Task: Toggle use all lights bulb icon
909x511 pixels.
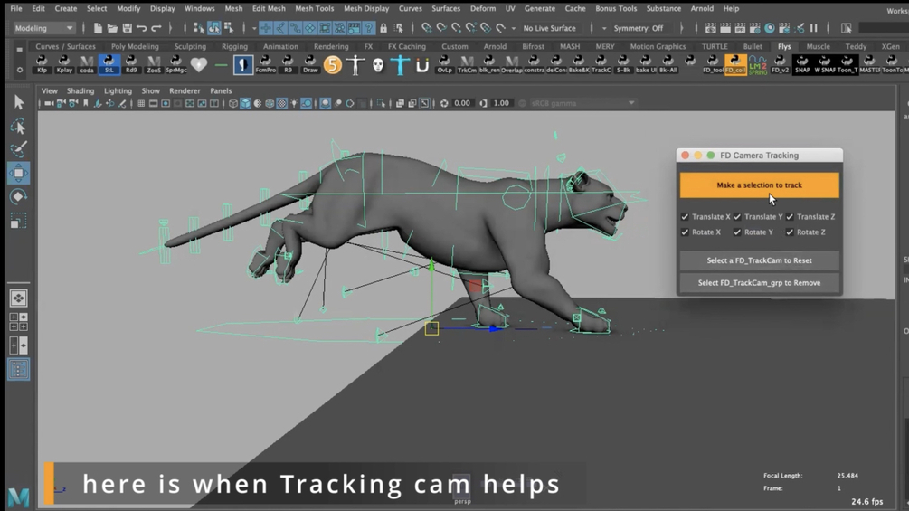Action: click(295, 103)
